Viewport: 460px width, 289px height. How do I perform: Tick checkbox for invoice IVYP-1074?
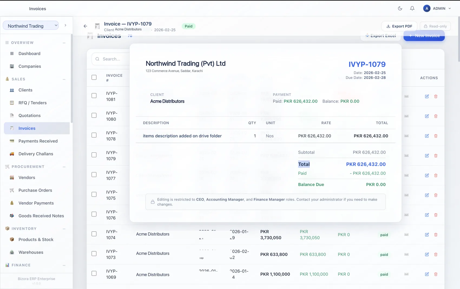point(94,234)
